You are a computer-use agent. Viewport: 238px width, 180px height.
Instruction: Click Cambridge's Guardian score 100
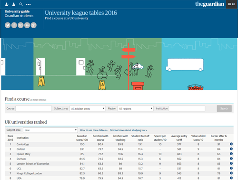click(82, 144)
